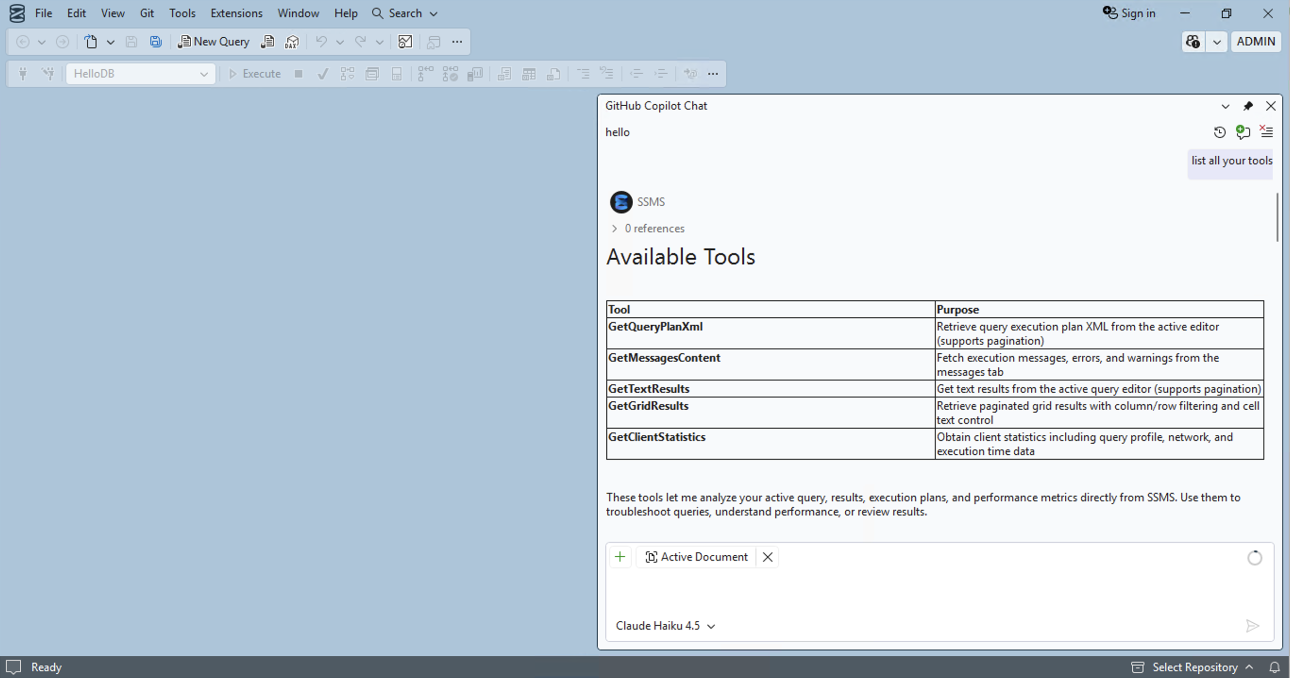Screen dimensions: 1290x678
Task: Add a reference with the plus icon
Action: pos(620,557)
